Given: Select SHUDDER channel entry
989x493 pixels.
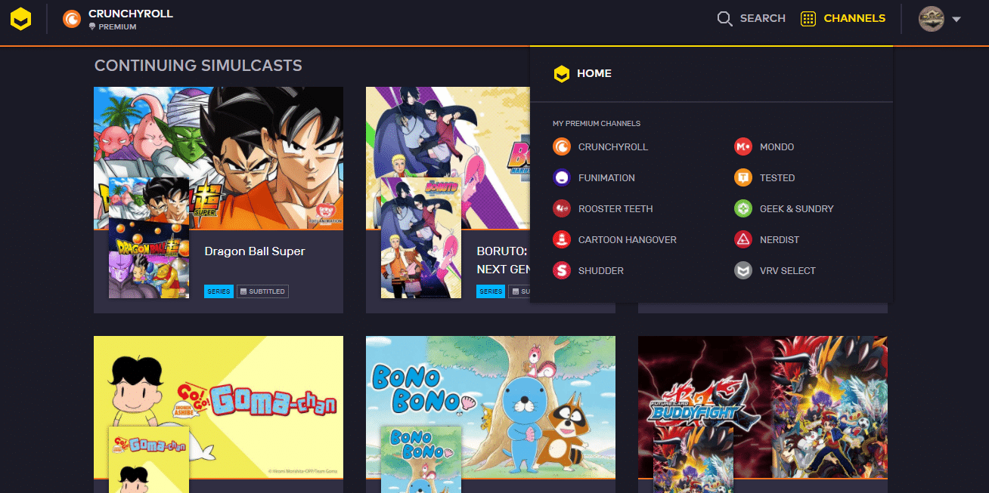Looking at the screenshot, I should coord(601,270).
